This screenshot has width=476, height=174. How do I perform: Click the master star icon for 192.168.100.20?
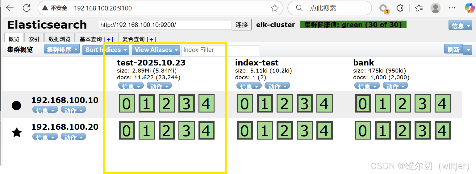click(x=16, y=132)
